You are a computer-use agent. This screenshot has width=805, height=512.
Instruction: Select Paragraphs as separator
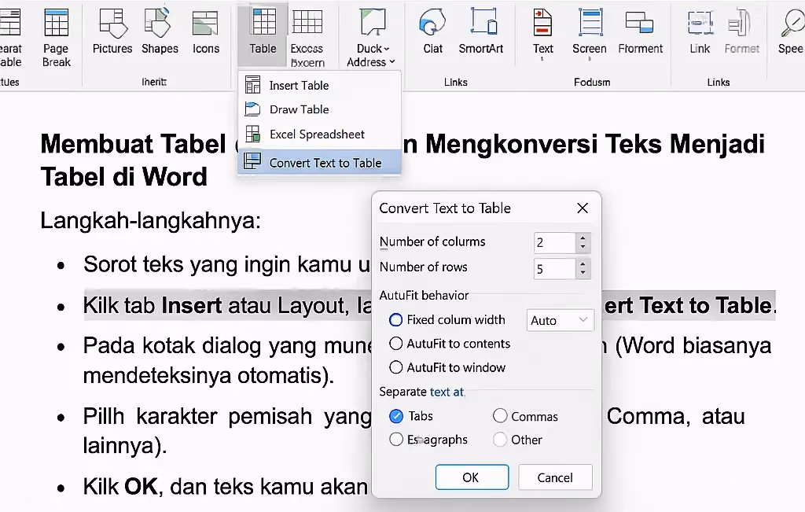coord(396,440)
